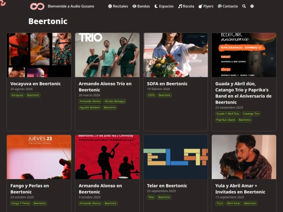
Task: Select the Nicolas Benagui tag
Action: tap(115, 102)
